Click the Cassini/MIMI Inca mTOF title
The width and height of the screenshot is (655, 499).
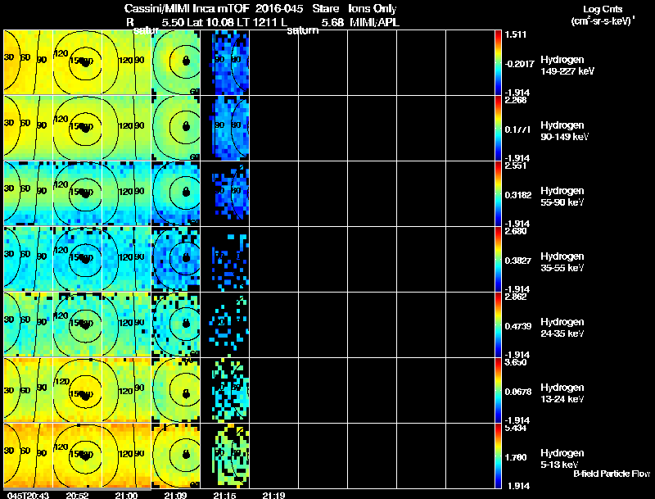coord(187,9)
